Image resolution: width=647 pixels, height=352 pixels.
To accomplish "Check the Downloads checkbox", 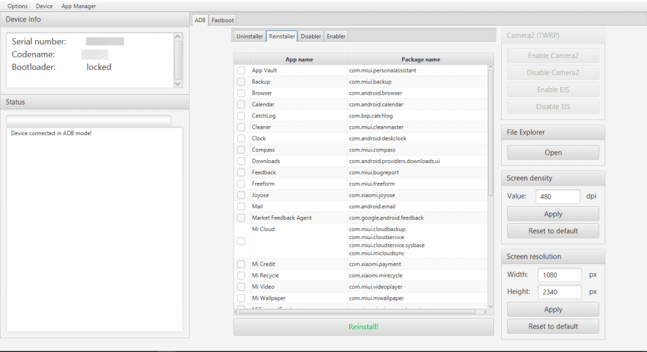I will [241, 161].
